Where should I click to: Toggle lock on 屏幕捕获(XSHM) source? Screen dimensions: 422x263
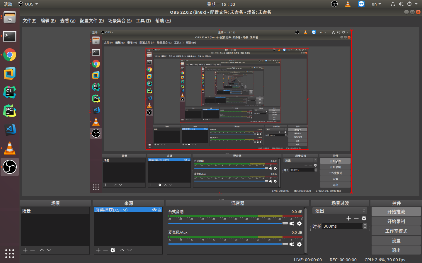coord(159,210)
